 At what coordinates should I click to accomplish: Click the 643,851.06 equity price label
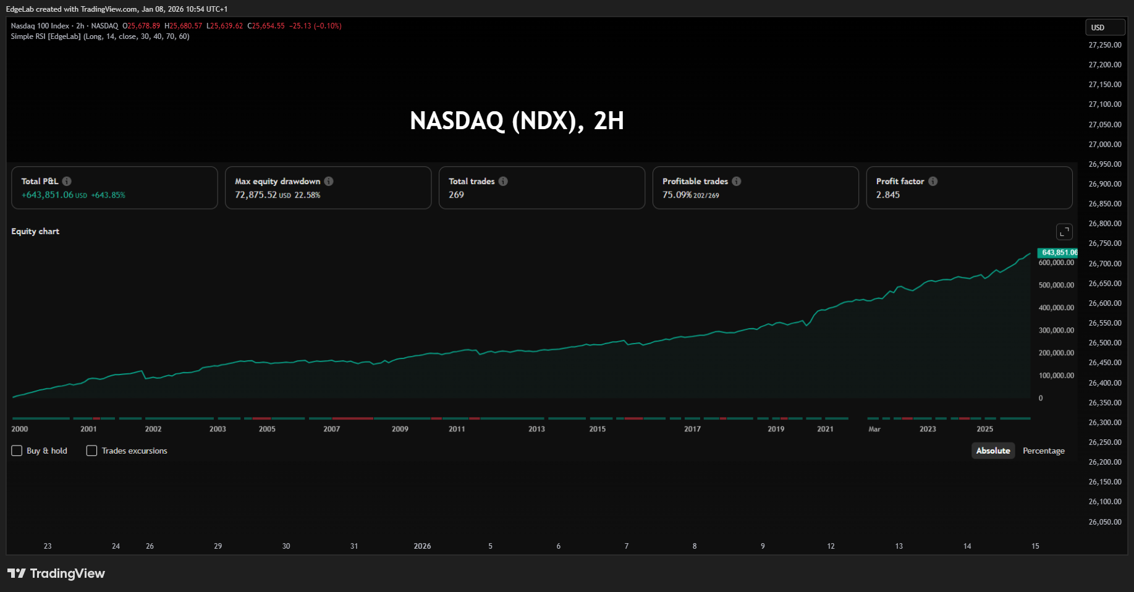1058,252
